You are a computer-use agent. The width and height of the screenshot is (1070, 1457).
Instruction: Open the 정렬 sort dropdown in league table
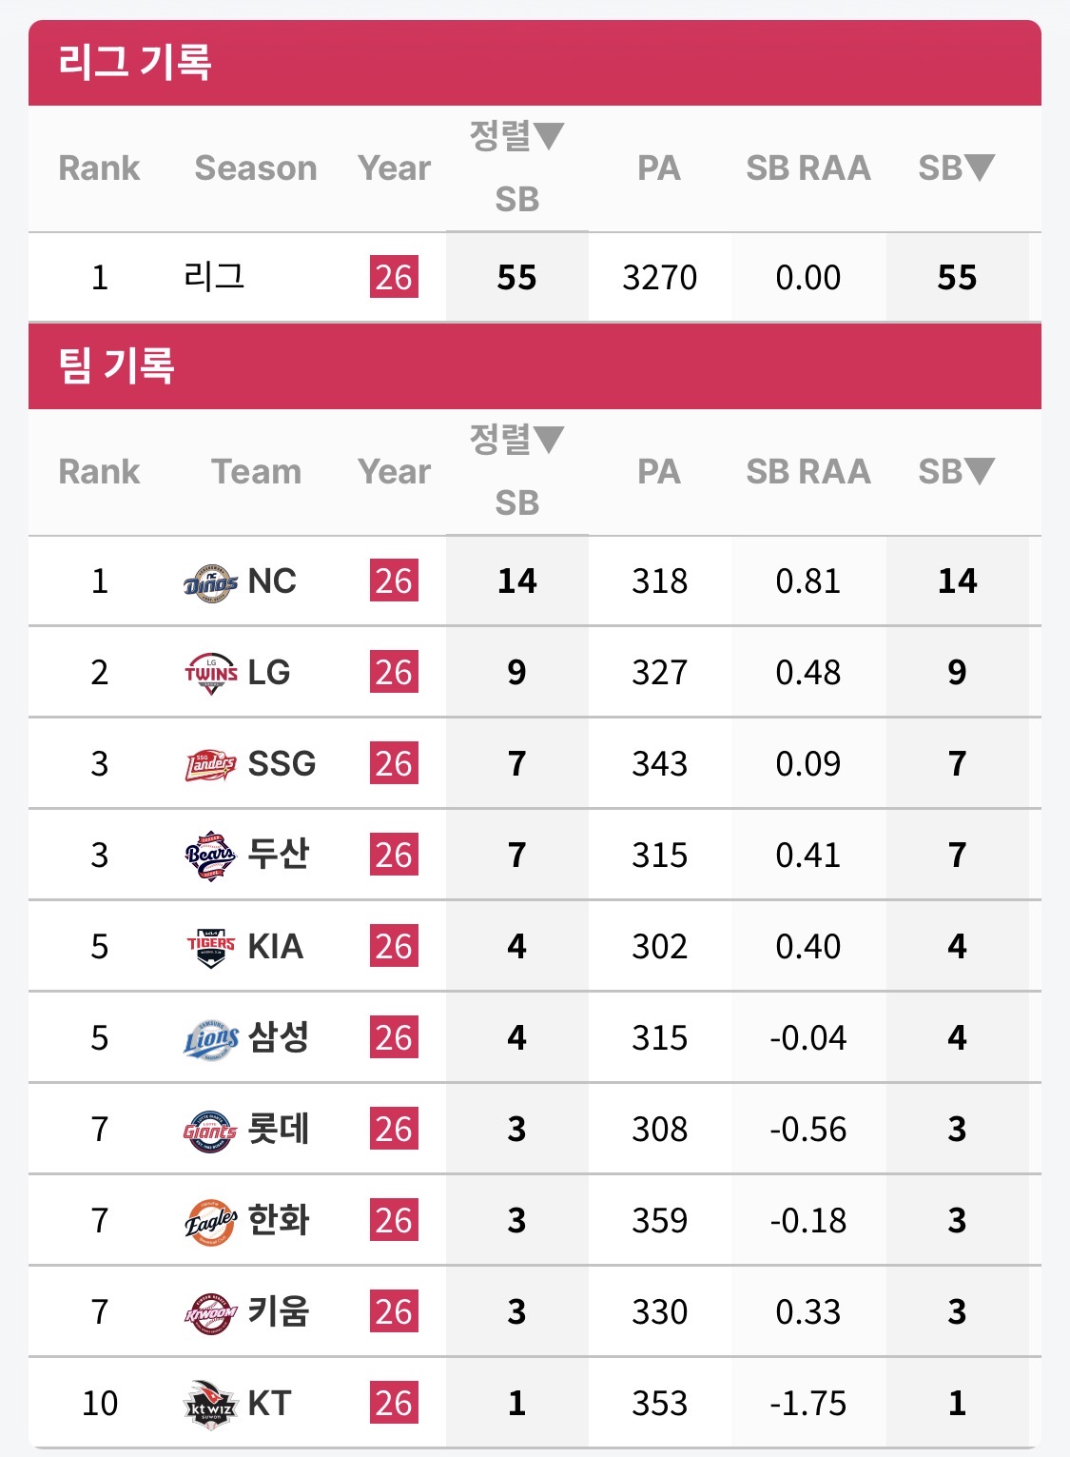(x=516, y=136)
